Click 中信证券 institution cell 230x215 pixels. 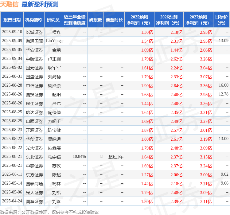[x=34, y=86]
